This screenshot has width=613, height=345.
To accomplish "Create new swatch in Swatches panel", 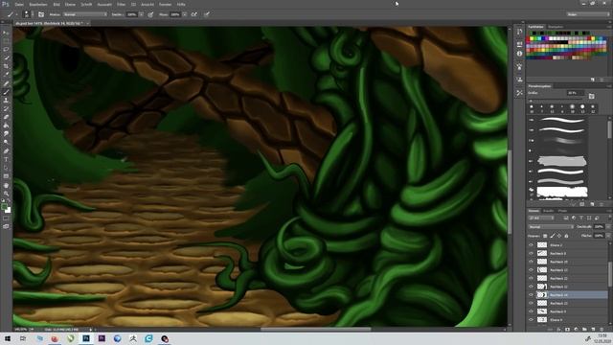I will tap(593, 80).
